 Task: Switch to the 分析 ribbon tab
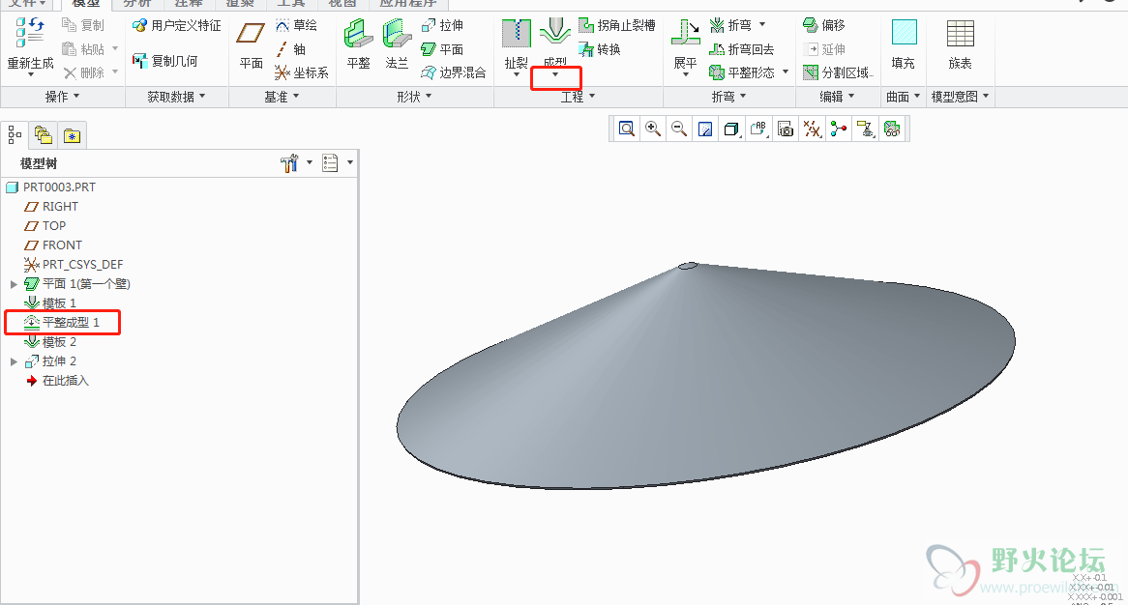coord(136,4)
